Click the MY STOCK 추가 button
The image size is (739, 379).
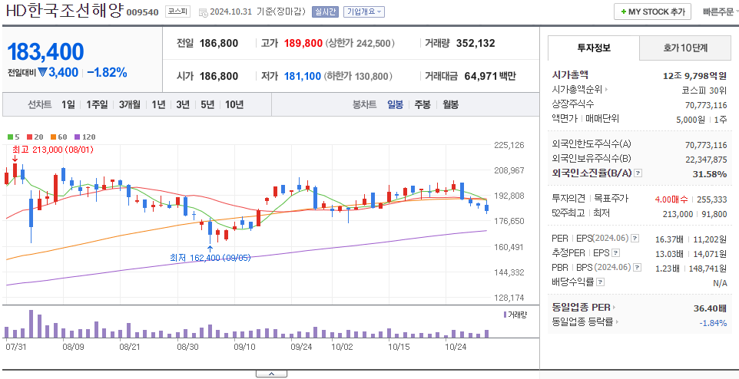pyautogui.click(x=652, y=12)
